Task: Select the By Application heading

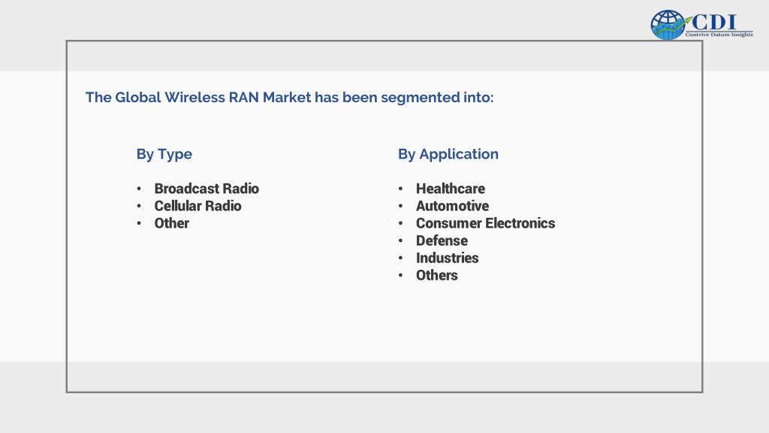Action: pyautogui.click(x=448, y=155)
